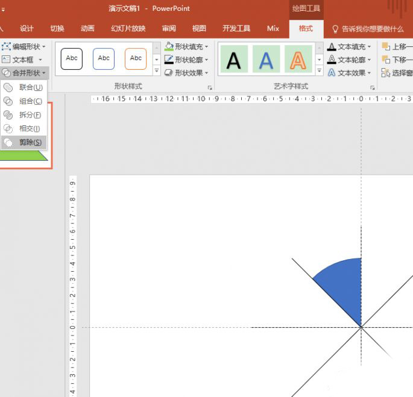Viewport: 413px width, 397px height.
Task: Expand the shape styles gallery more arrow
Action: pyautogui.click(x=157, y=72)
